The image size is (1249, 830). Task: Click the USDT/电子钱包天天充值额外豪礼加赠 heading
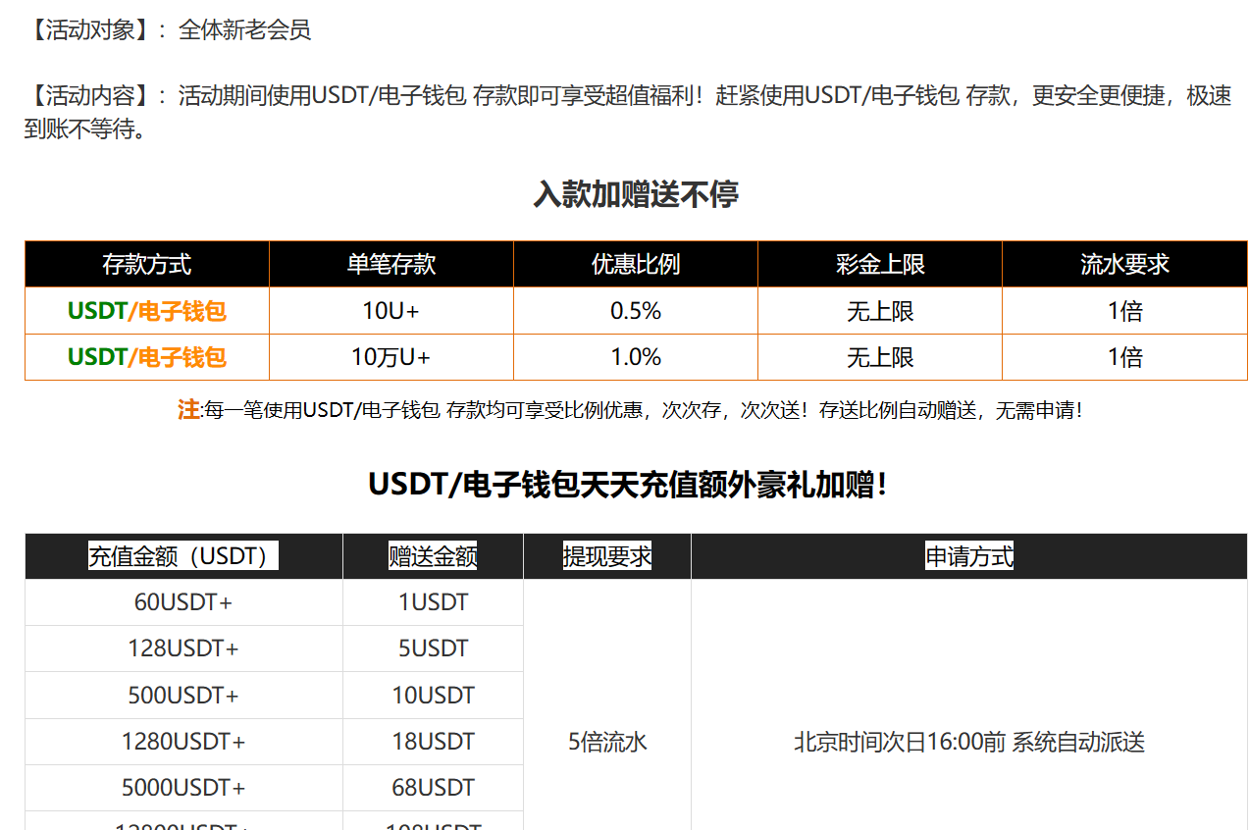pyautogui.click(x=628, y=485)
